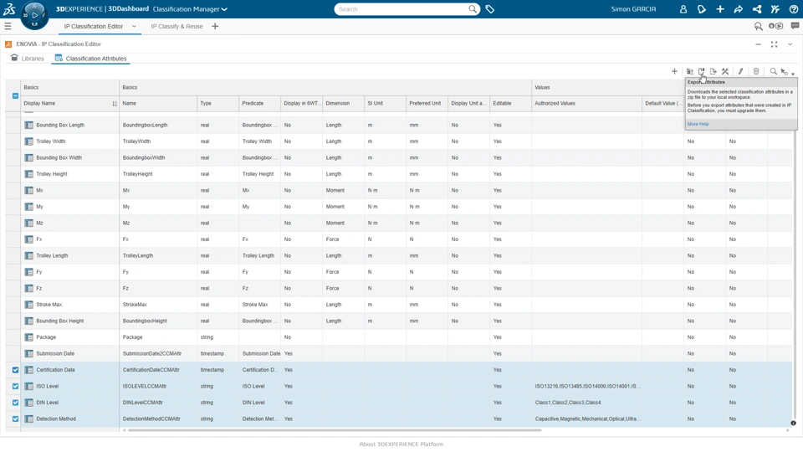Click the Display Name column sort icon

[115, 104]
